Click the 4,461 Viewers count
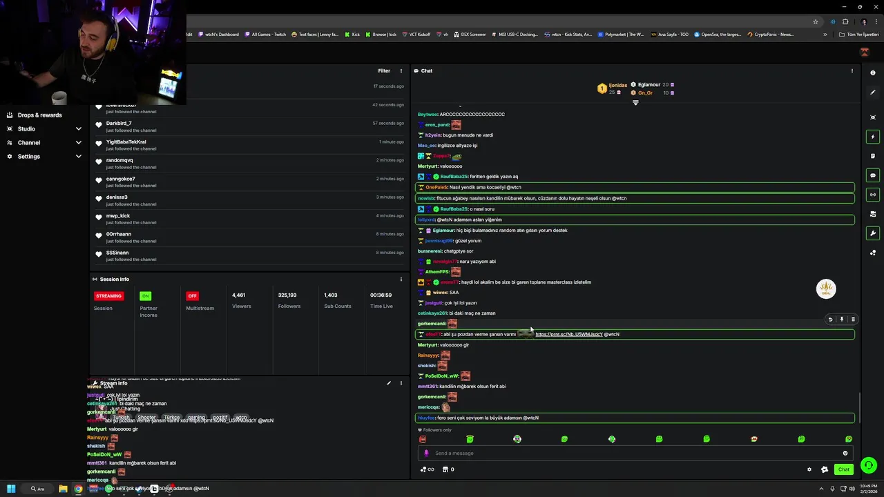Image resolution: width=884 pixels, height=497 pixels. click(239, 295)
